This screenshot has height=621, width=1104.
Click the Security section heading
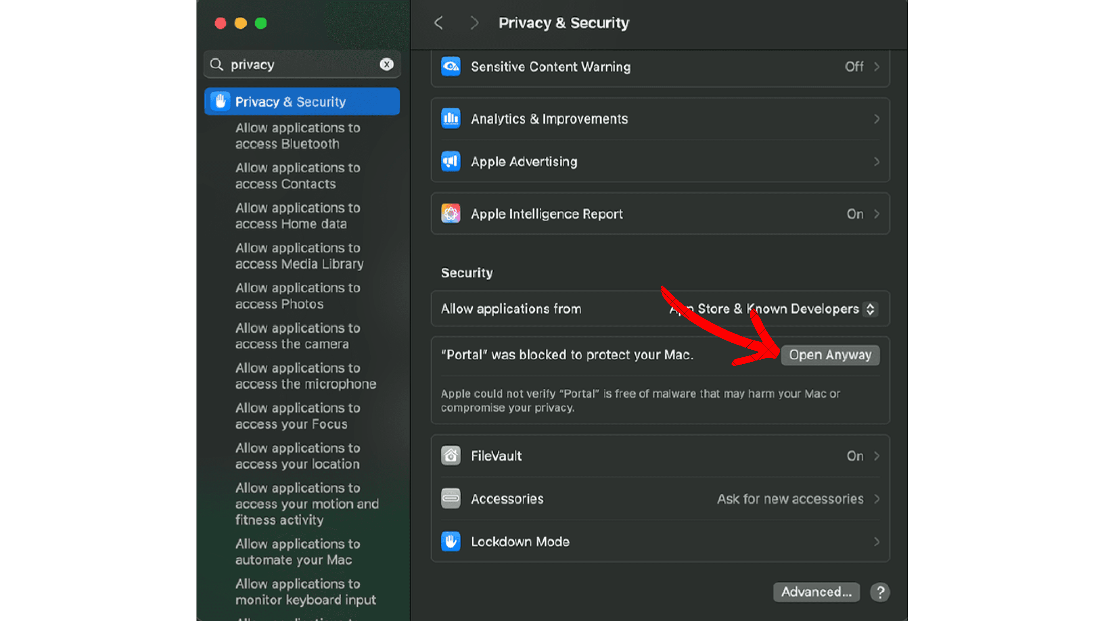[467, 273]
